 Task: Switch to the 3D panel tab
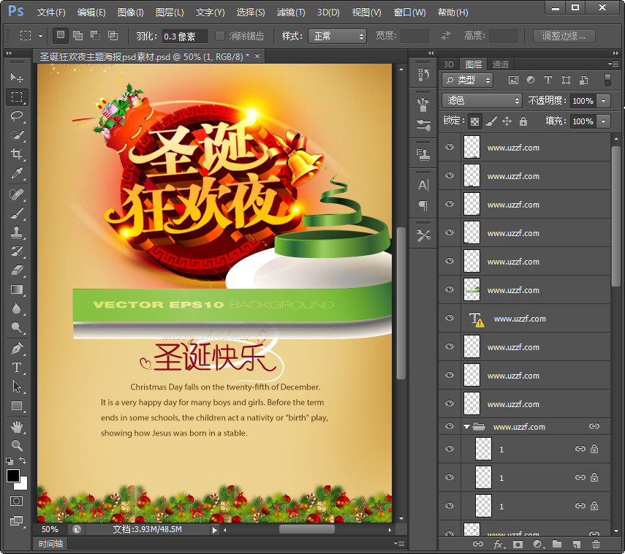(x=449, y=64)
